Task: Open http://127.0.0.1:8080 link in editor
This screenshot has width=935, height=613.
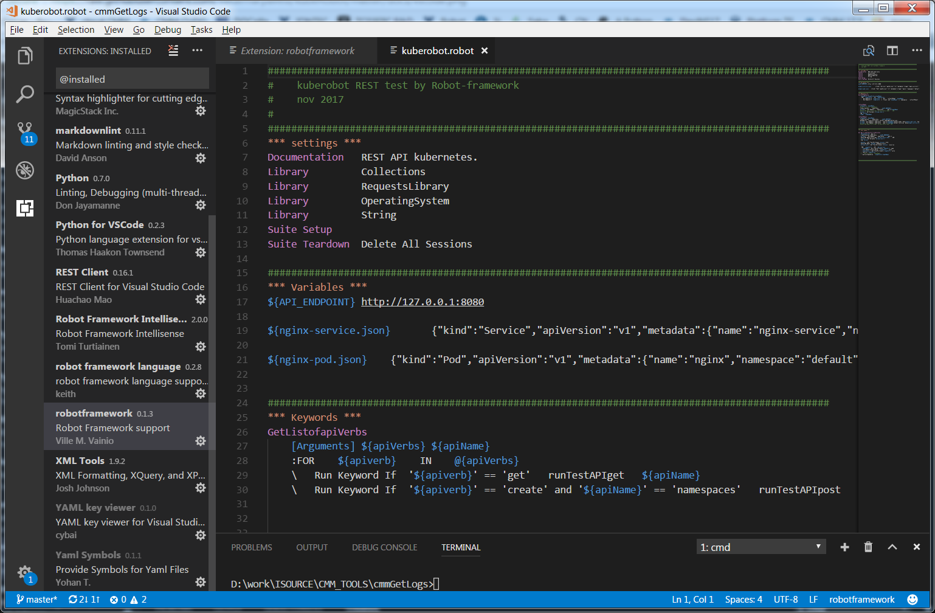Action: pos(423,302)
